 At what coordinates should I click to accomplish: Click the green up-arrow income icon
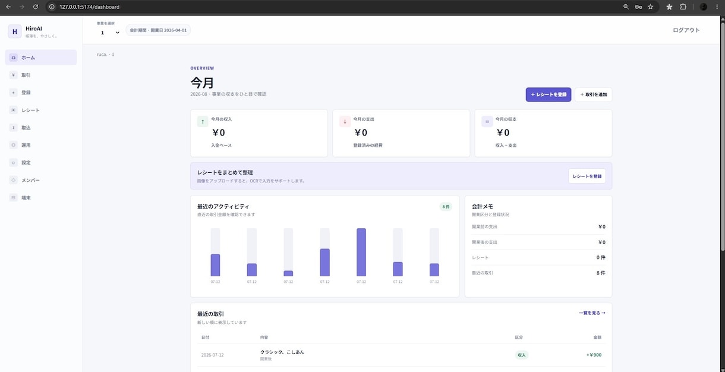[203, 121]
